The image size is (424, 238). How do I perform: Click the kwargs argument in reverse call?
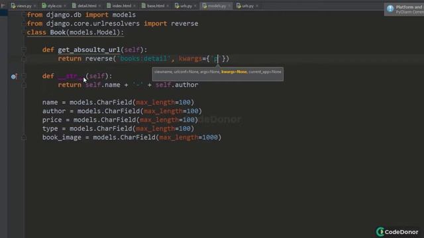[x=190, y=59]
